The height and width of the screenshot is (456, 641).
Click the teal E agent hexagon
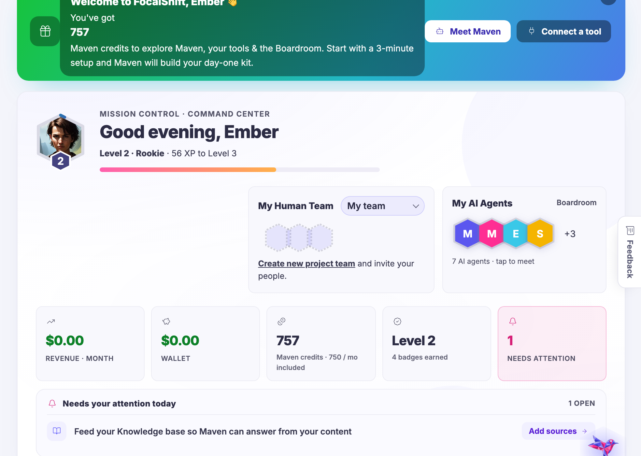(x=516, y=234)
